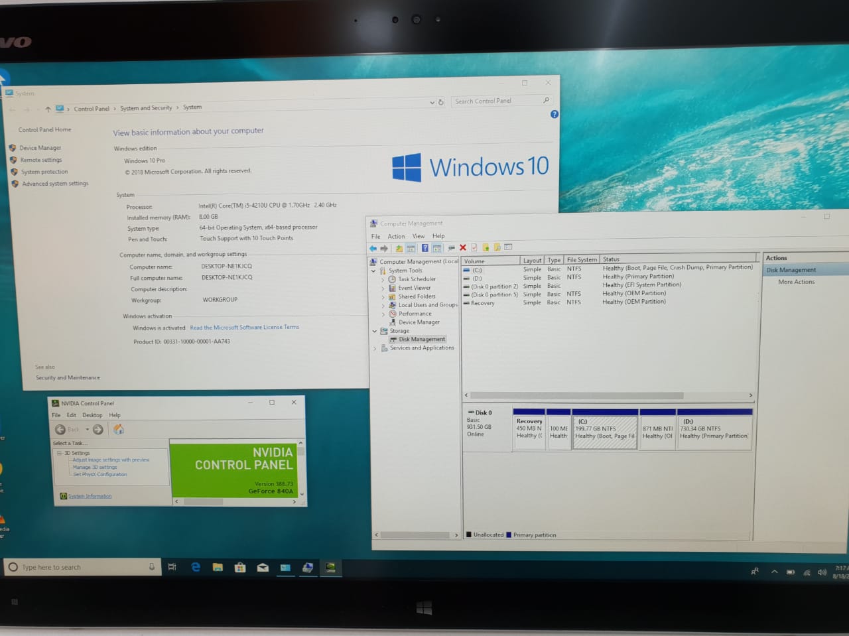This screenshot has width=849, height=636.
Task: Open System protection link
Action: (x=44, y=172)
